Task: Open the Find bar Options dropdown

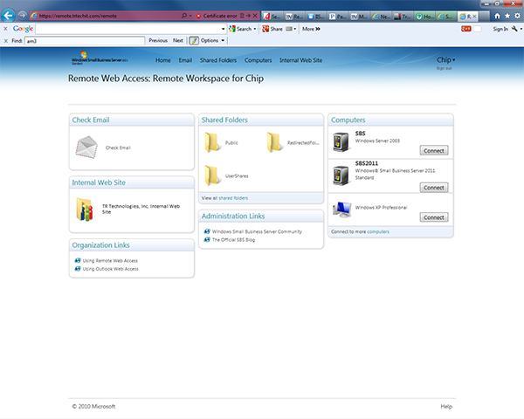Action: pos(208,40)
